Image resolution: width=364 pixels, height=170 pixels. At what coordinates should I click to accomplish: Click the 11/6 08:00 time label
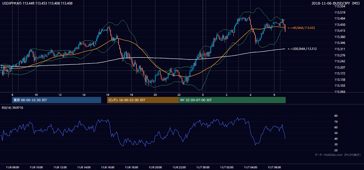point(12,167)
